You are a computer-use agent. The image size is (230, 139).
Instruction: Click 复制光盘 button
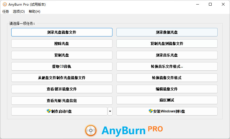pyautogui.click(x=62, y=55)
